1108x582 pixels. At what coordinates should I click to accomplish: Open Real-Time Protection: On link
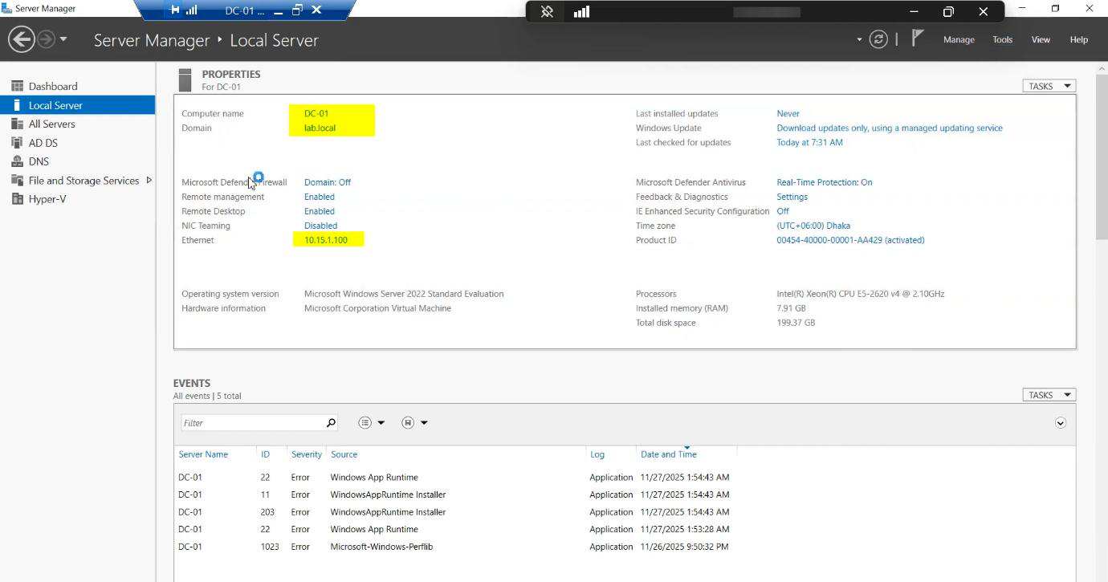point(825,182)
